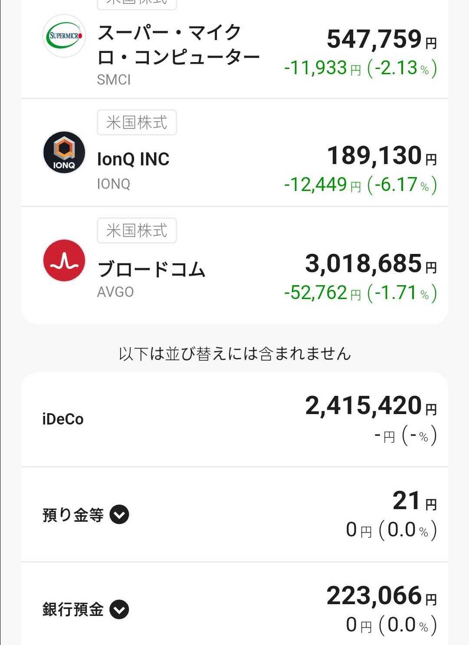Select the iDeCo label
The width and height of the screenshot is (469, 645).
pos(63,419)
